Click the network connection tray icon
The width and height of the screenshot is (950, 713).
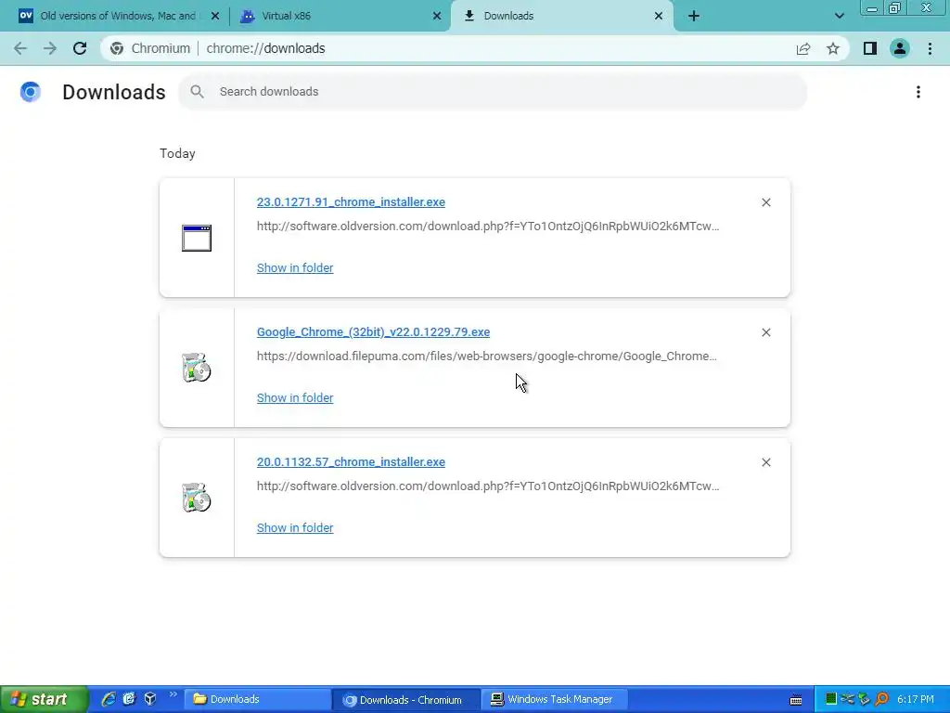click(848, 699)
